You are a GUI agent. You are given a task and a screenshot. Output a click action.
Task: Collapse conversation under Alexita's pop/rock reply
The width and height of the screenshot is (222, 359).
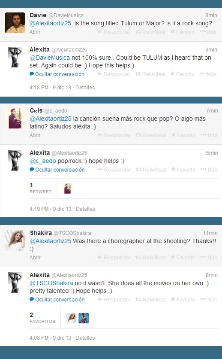(x=57, y=170)
